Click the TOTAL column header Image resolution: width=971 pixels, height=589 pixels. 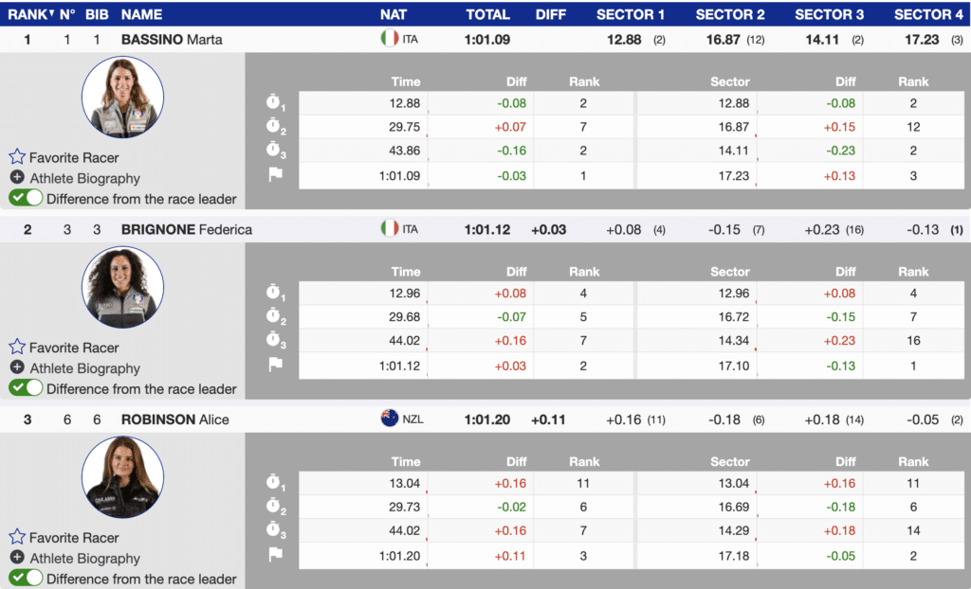click(x=487, y=14)
